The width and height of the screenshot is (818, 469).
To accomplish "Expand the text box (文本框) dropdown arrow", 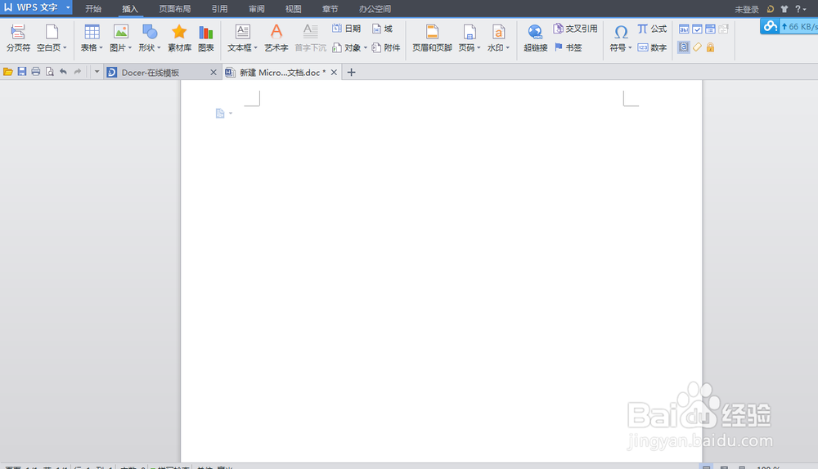I will (255, 48).
